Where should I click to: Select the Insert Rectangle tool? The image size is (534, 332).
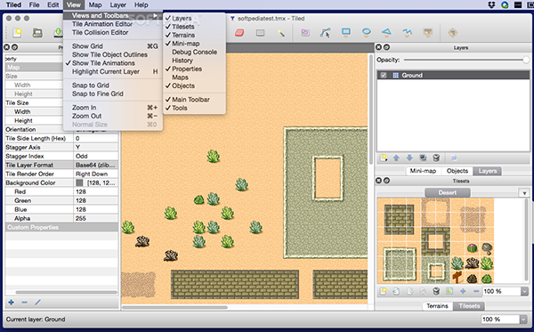click(346, 32)
